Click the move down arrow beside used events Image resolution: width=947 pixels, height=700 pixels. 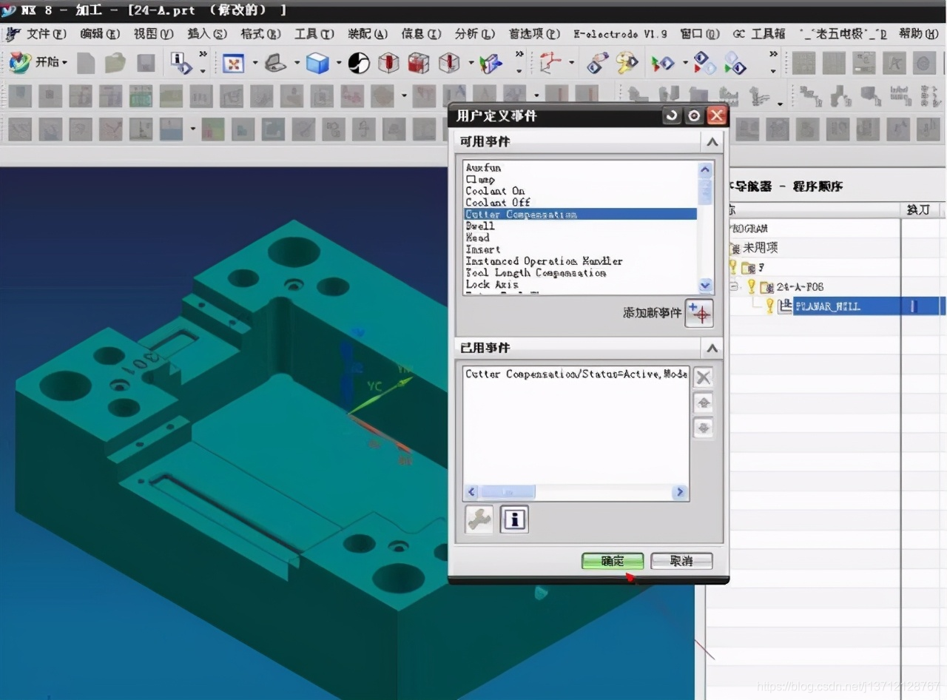pos(704,428)
